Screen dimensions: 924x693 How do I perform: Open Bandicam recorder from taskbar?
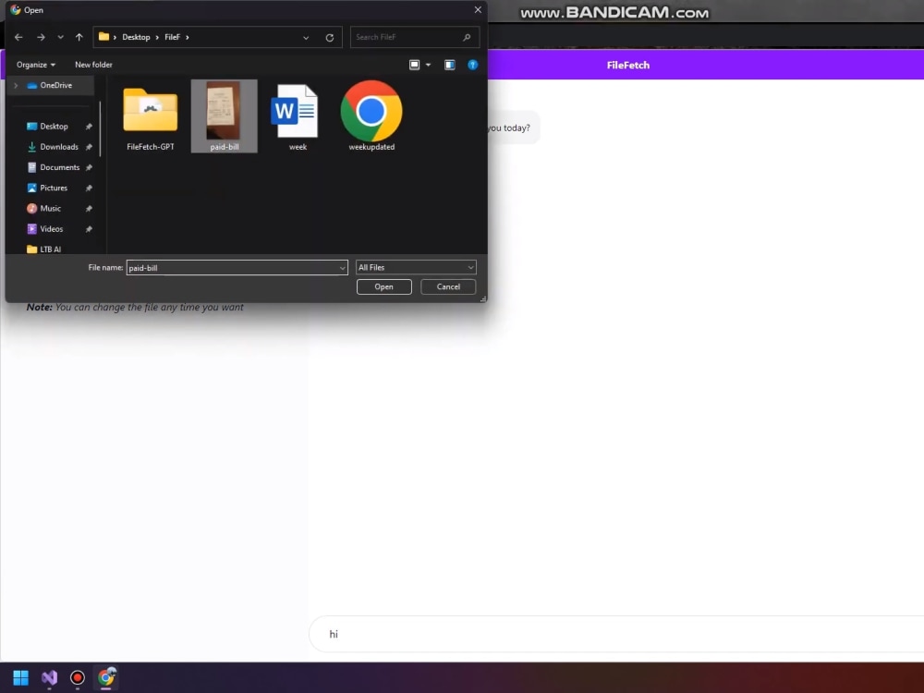tap(78, 677)
